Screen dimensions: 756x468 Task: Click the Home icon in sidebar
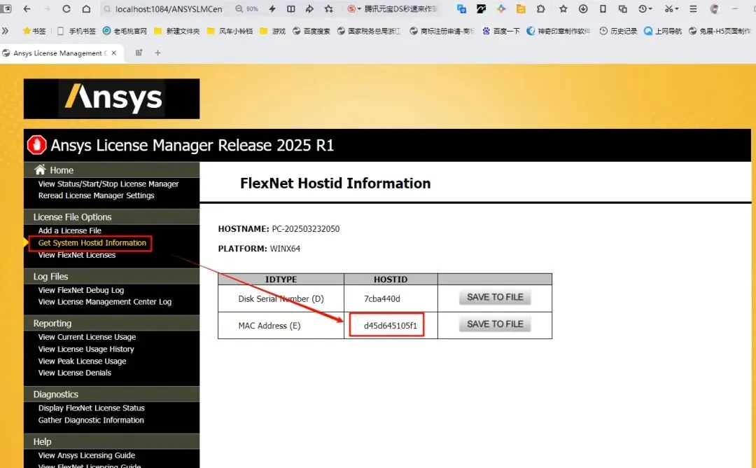40,170
